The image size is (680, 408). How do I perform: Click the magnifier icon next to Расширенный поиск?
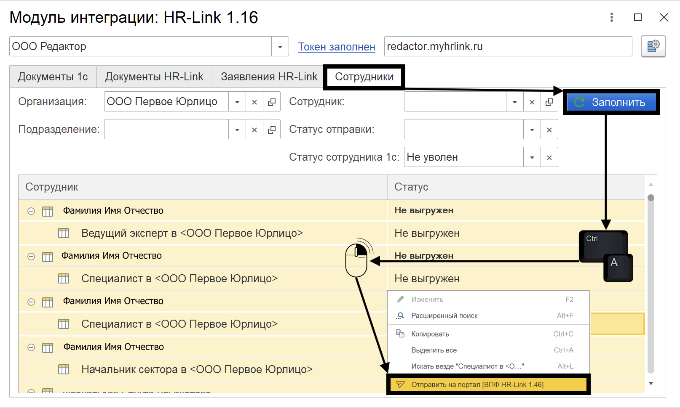[x=400, y=315]
